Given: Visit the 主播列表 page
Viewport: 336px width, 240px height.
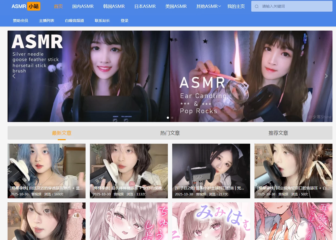Looking at the screenshot, I should coord(47,20).
